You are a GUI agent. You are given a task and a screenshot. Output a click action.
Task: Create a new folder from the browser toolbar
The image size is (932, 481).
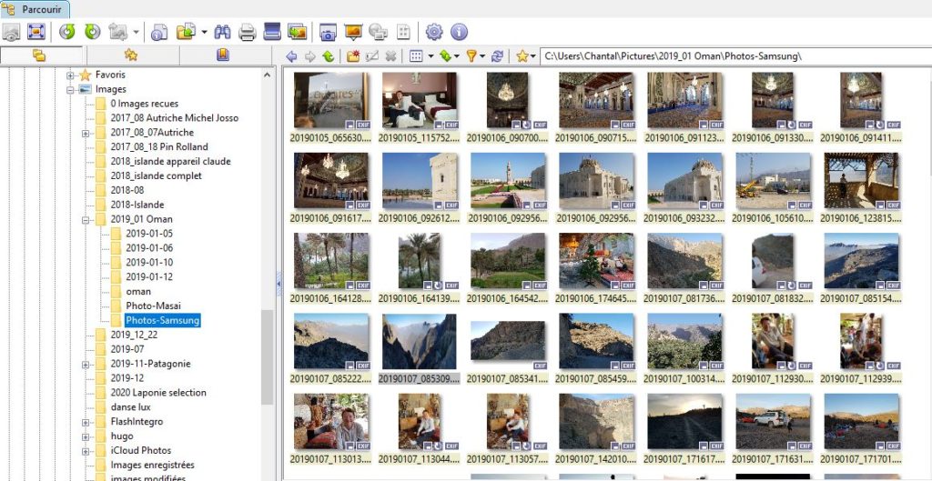pyautogui.click(x=353, y=56)
